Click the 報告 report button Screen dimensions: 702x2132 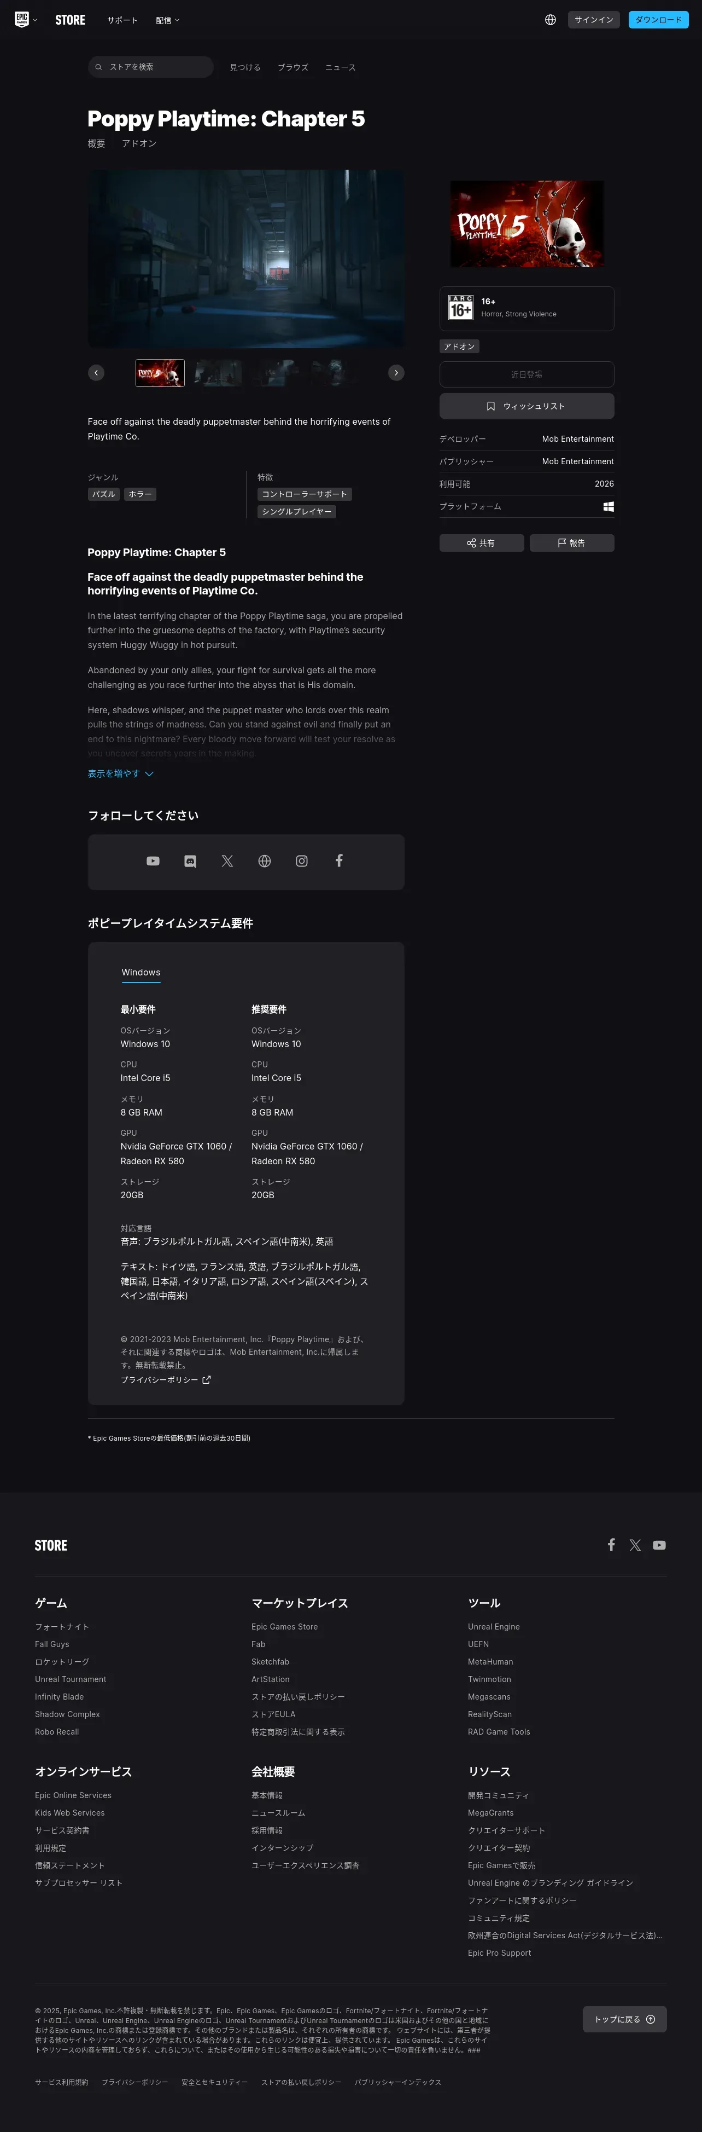click(x=571, y=543)
